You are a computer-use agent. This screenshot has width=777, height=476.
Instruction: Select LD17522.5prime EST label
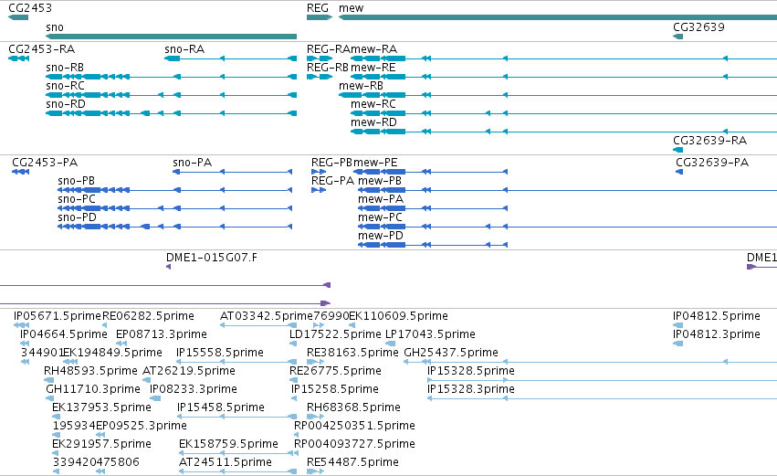coord(335,334)
